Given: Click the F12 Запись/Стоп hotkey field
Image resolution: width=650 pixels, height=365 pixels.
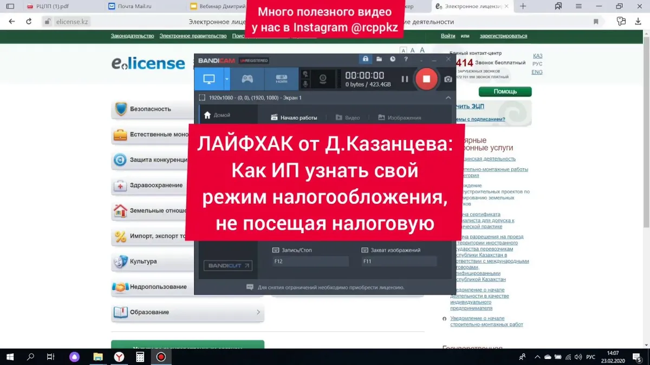Looking at the screenshot, I should coord(310,261).
